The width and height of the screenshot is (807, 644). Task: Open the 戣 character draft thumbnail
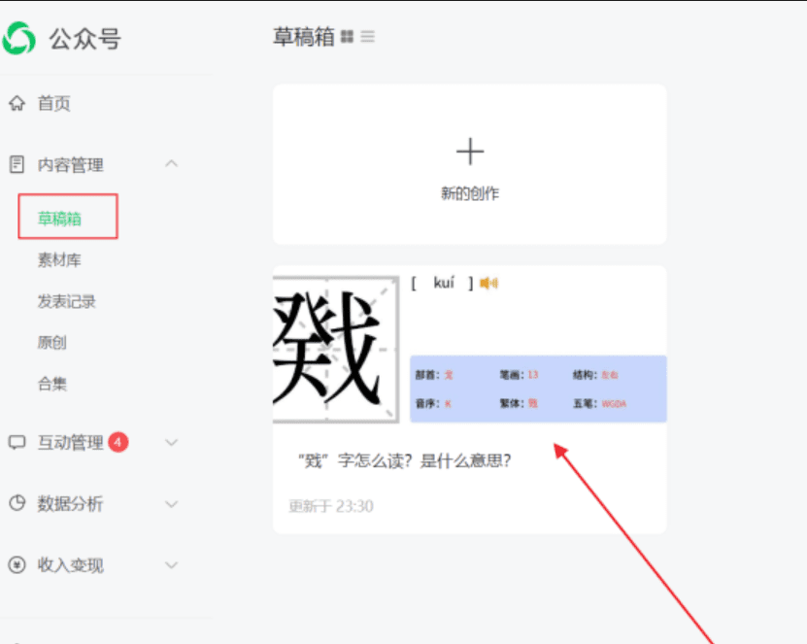click(336, 347)
